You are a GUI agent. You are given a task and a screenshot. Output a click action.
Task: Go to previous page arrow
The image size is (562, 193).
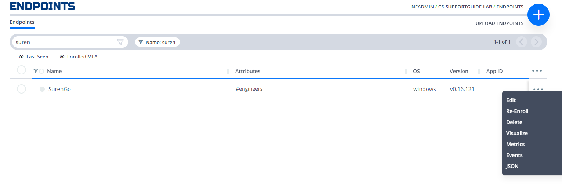[522, 42]
